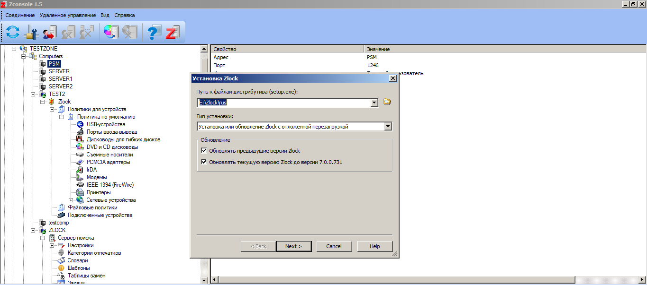Open the Соединение menu
The image size is (647, 285).
point(20,15)
